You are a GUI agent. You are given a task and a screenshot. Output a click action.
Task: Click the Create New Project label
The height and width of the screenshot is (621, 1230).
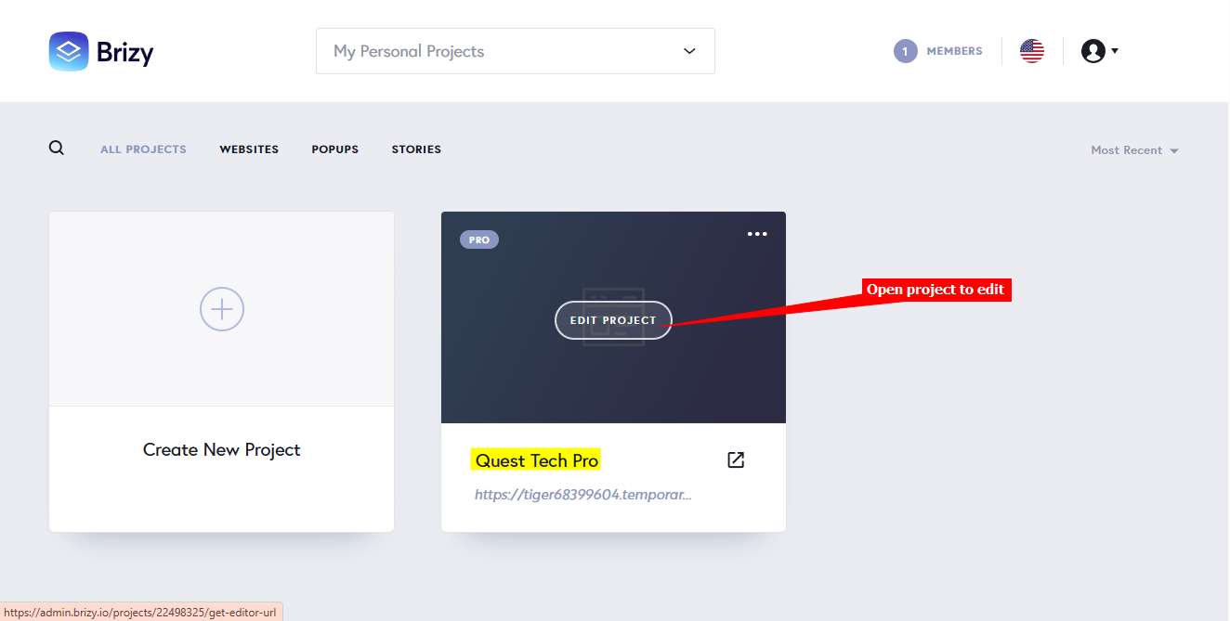tap(222, 450)
